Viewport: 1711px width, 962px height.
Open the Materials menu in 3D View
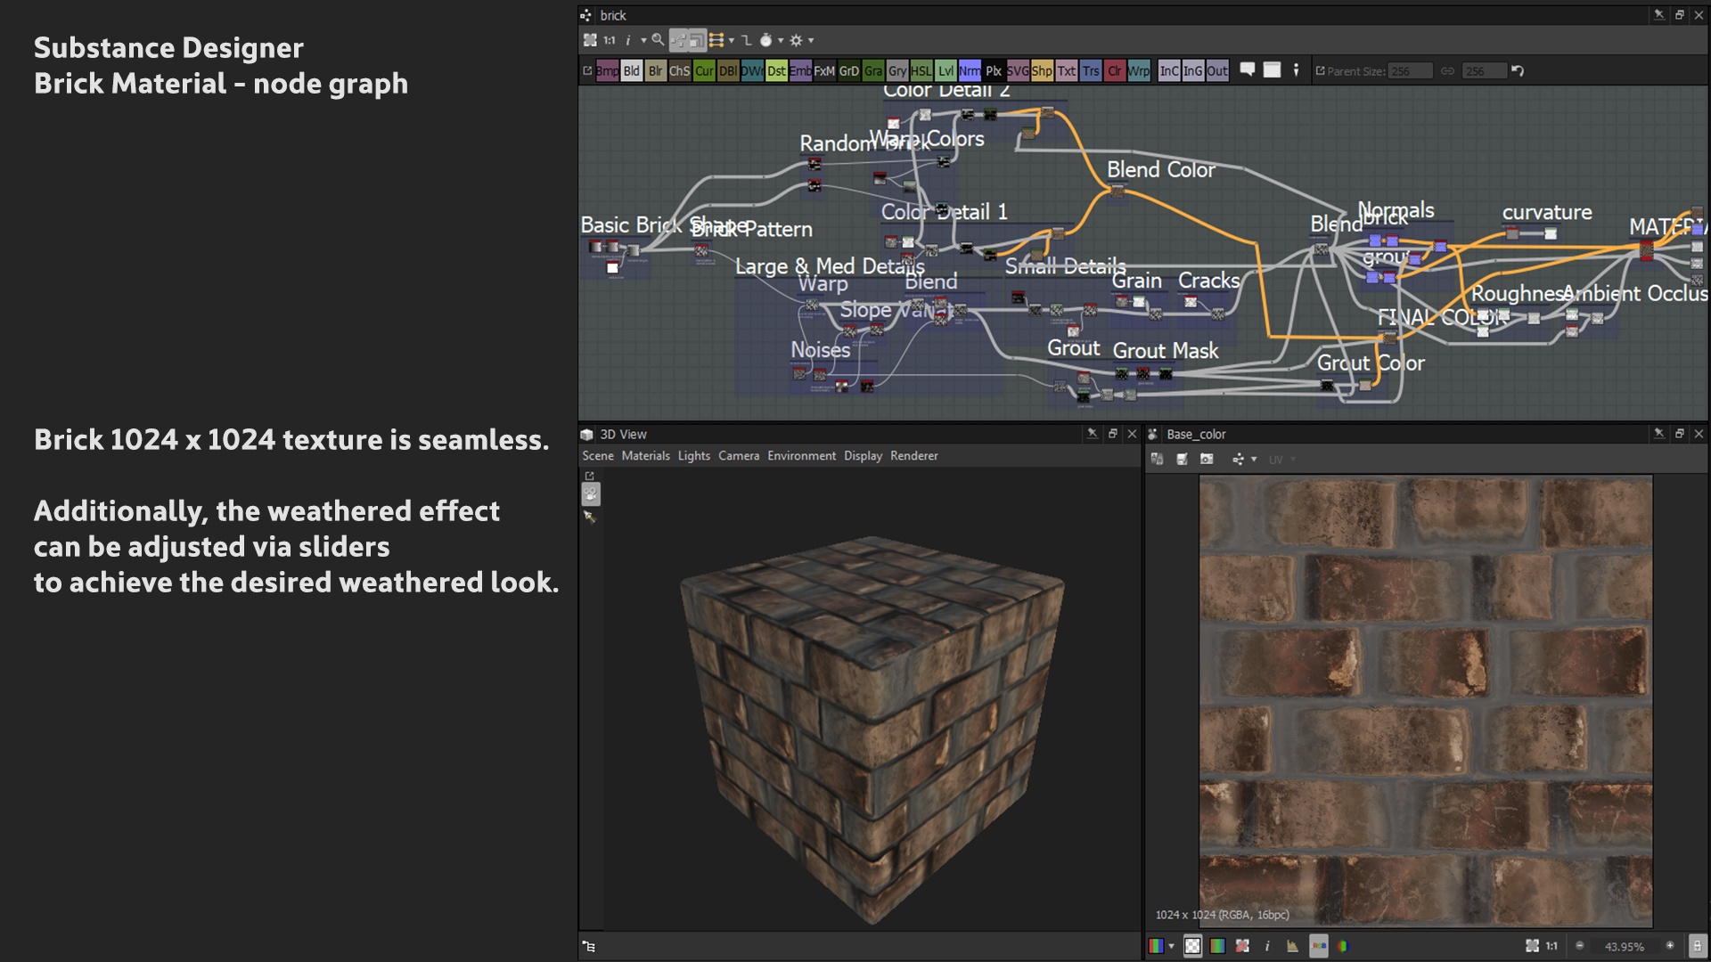coord(646,456)
